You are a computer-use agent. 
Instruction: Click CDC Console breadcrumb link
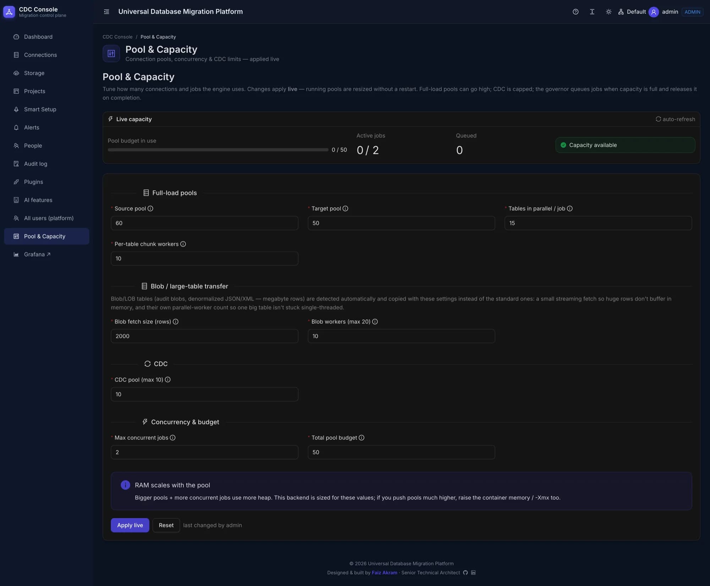coord(118,37)
